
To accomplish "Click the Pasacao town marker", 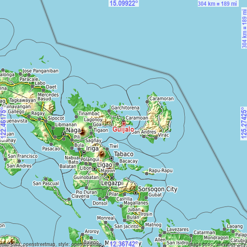I will [51, 144].
